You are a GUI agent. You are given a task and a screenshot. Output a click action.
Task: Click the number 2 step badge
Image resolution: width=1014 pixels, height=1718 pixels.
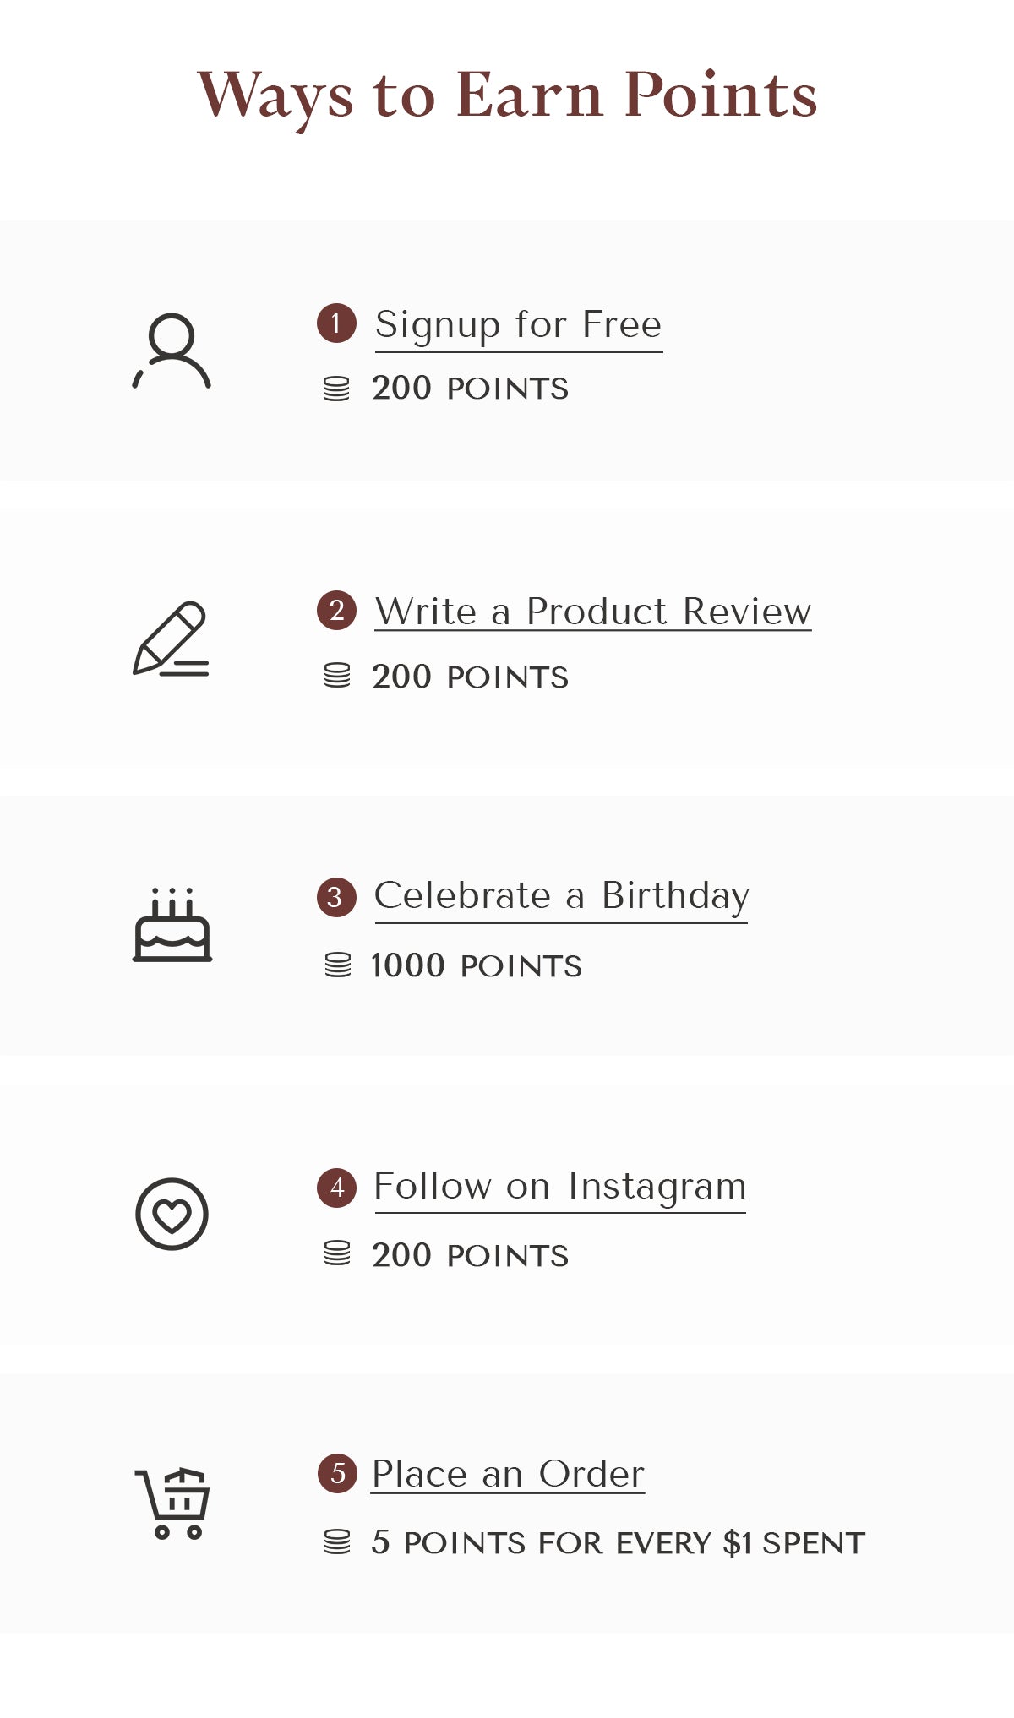[336, 610]
